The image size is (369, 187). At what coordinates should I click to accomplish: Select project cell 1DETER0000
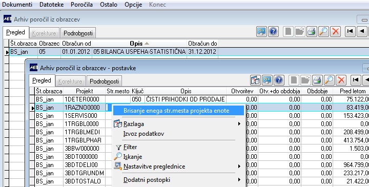click(85, 99)
